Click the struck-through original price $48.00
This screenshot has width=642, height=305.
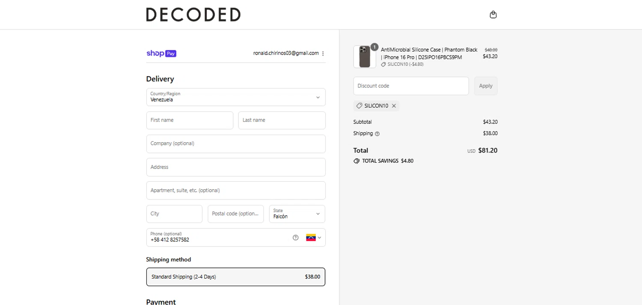point(491,50)
